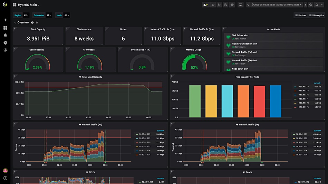
Task: Open Active Alerts panel title
Action: [x=273, y=29]
